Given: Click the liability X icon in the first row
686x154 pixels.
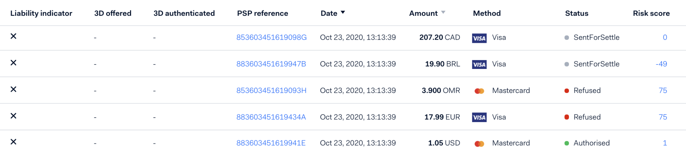Looking at the screenshot, I should click(13, 36).
